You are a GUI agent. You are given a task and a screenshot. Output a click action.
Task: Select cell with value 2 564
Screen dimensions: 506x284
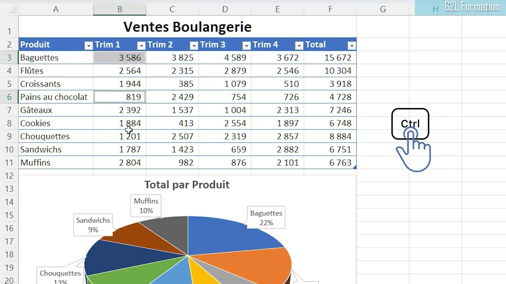coord(120,71)
